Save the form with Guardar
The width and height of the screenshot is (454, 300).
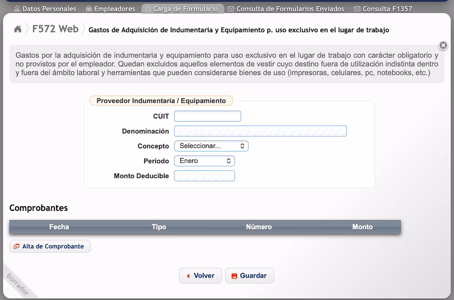pos(249,275)
